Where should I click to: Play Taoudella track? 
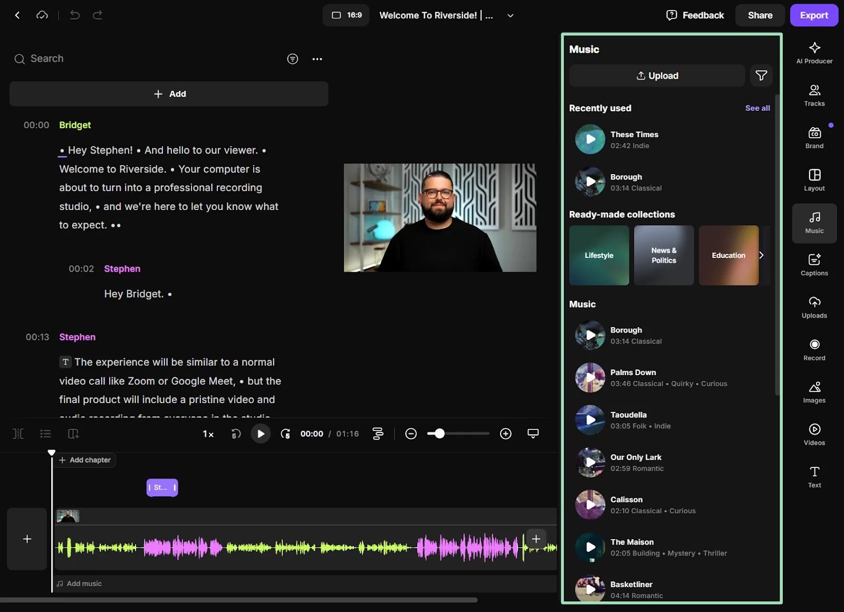coord(590,420)
